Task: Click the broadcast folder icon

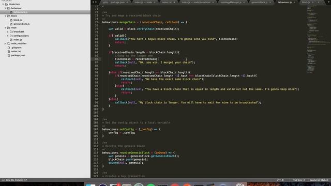Action: (11, 32)
